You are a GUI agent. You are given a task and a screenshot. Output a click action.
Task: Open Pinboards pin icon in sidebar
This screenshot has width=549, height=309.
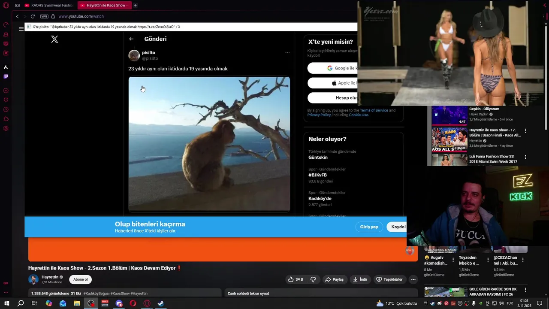pyautogui.click(x=6, y=100)
